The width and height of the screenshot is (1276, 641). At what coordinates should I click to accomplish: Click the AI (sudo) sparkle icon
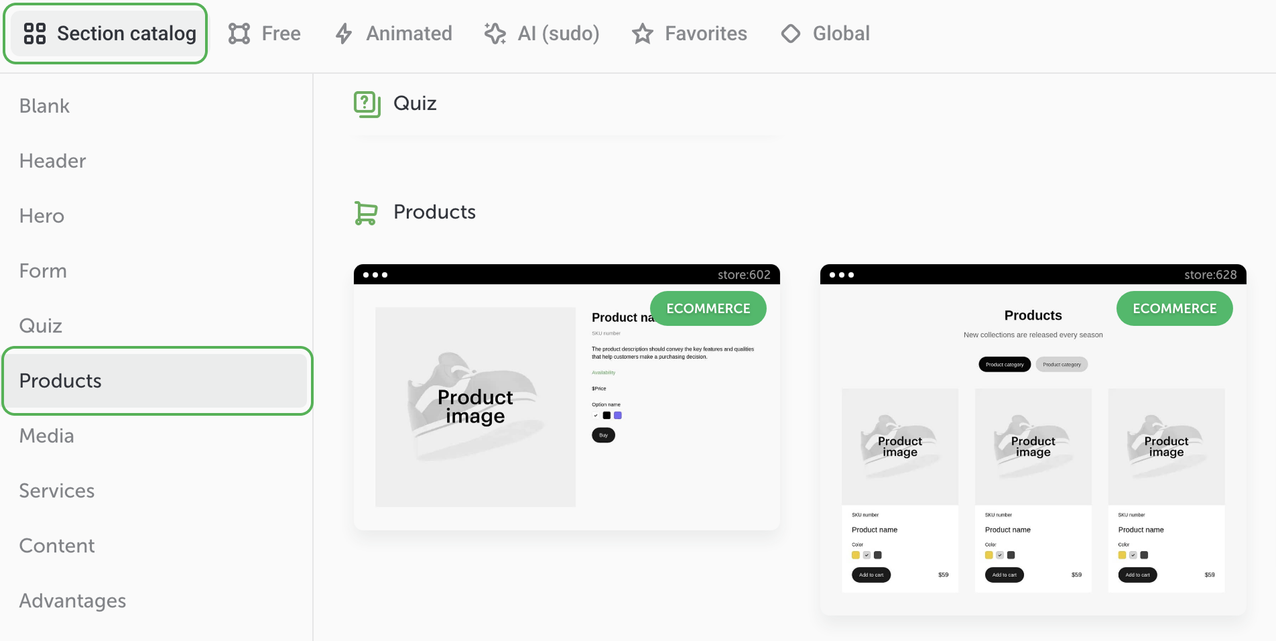click(x=495, y=34)
